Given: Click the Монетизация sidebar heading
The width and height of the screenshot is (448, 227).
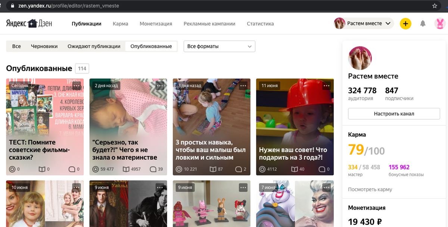Looking at the screenshot, I should tap(367, 208).
